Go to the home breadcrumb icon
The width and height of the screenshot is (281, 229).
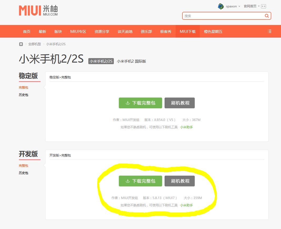21,44
